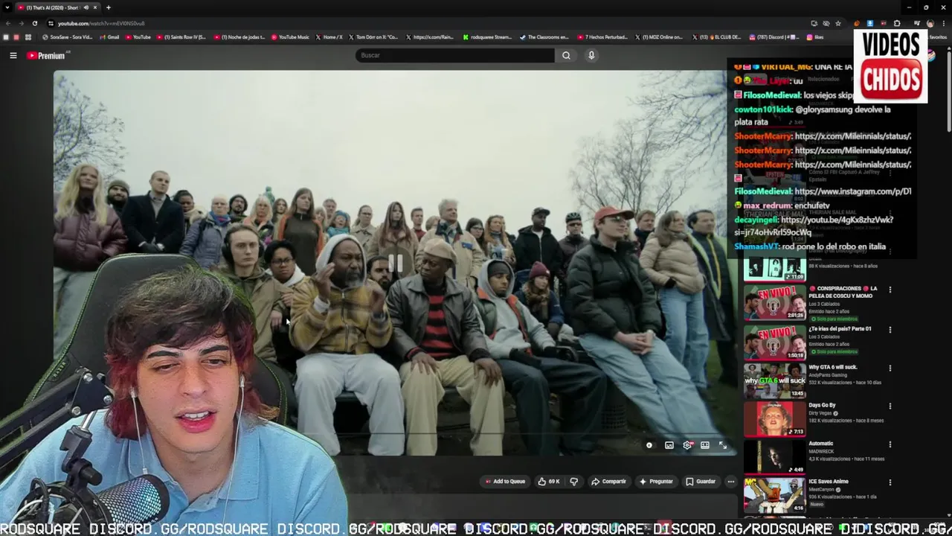Save video with Guardar button
The height and width of the screenshot is (536, 952).
pyautogui.click(x=701, y=482)
